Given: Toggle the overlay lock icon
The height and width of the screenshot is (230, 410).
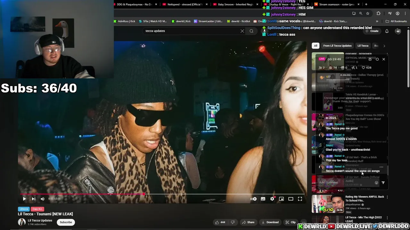Looking at the screenshot, I should tap(370, 59).
